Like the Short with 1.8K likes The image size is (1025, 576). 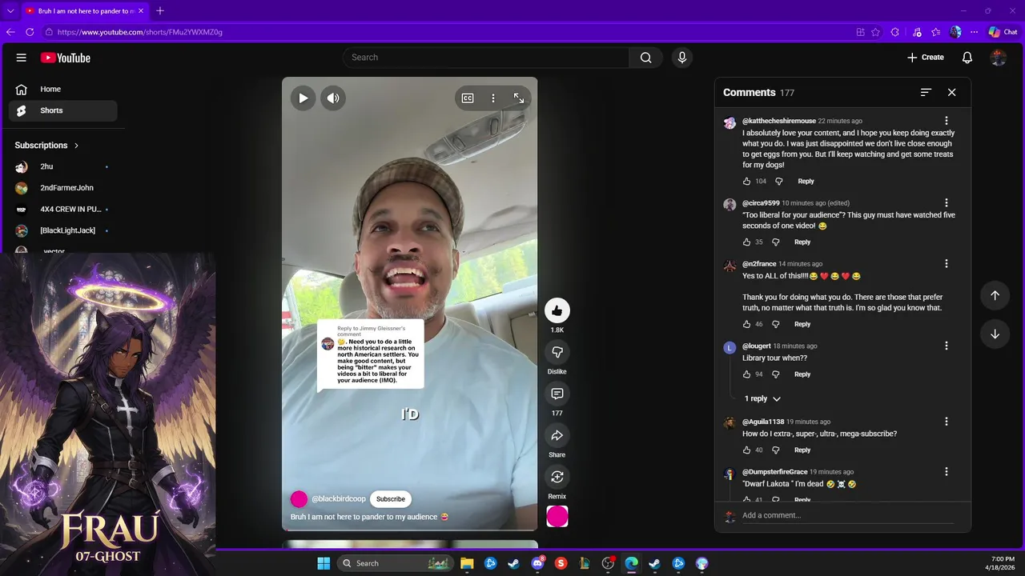coord(557,310)
